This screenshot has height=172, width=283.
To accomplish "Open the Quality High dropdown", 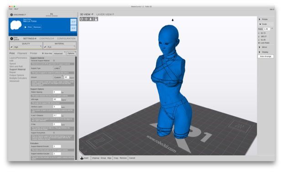I will (x=27, y=47).
